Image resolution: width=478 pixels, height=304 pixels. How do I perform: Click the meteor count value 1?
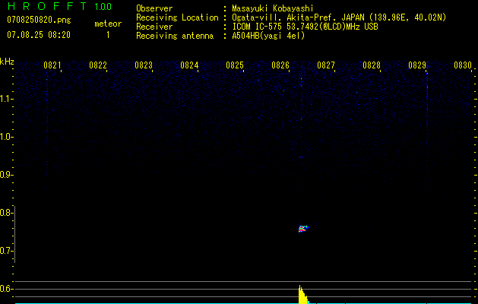click(108, 35)
